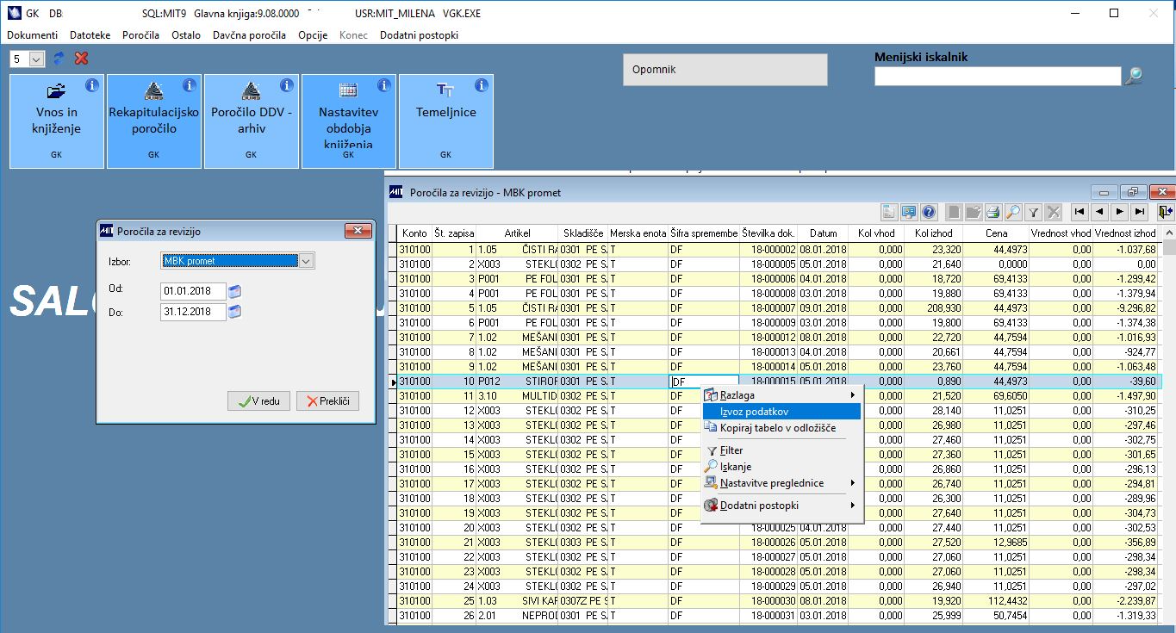1176x633 pixels.
Task: Go to last record using navigation arrow
Action: 1139,212
